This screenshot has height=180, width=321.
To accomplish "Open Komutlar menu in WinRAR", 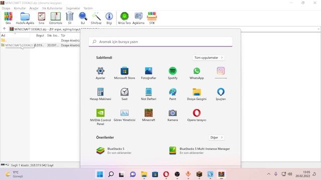I will coord(20,8).
